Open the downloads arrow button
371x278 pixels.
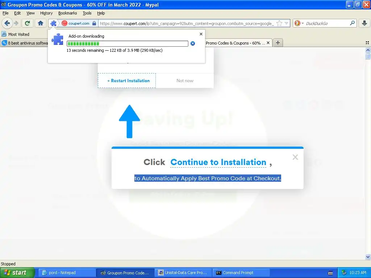364,23
